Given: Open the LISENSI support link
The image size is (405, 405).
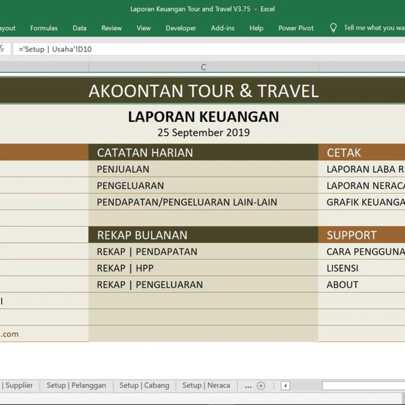Looking at the screenshot, I should [x=342, y=268].
